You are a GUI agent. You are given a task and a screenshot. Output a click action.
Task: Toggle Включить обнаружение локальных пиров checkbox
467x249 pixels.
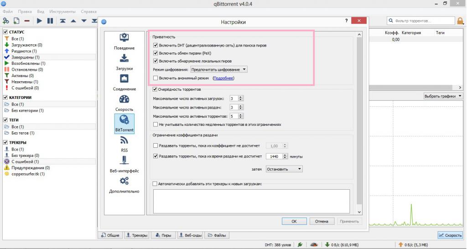click(x=155, y=61)
